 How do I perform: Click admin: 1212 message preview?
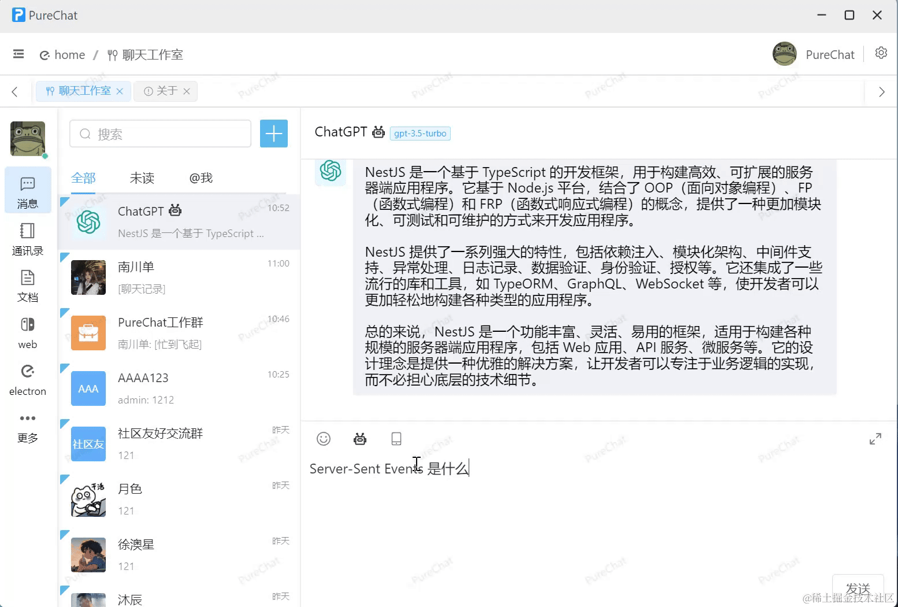[x=146, y=400]
